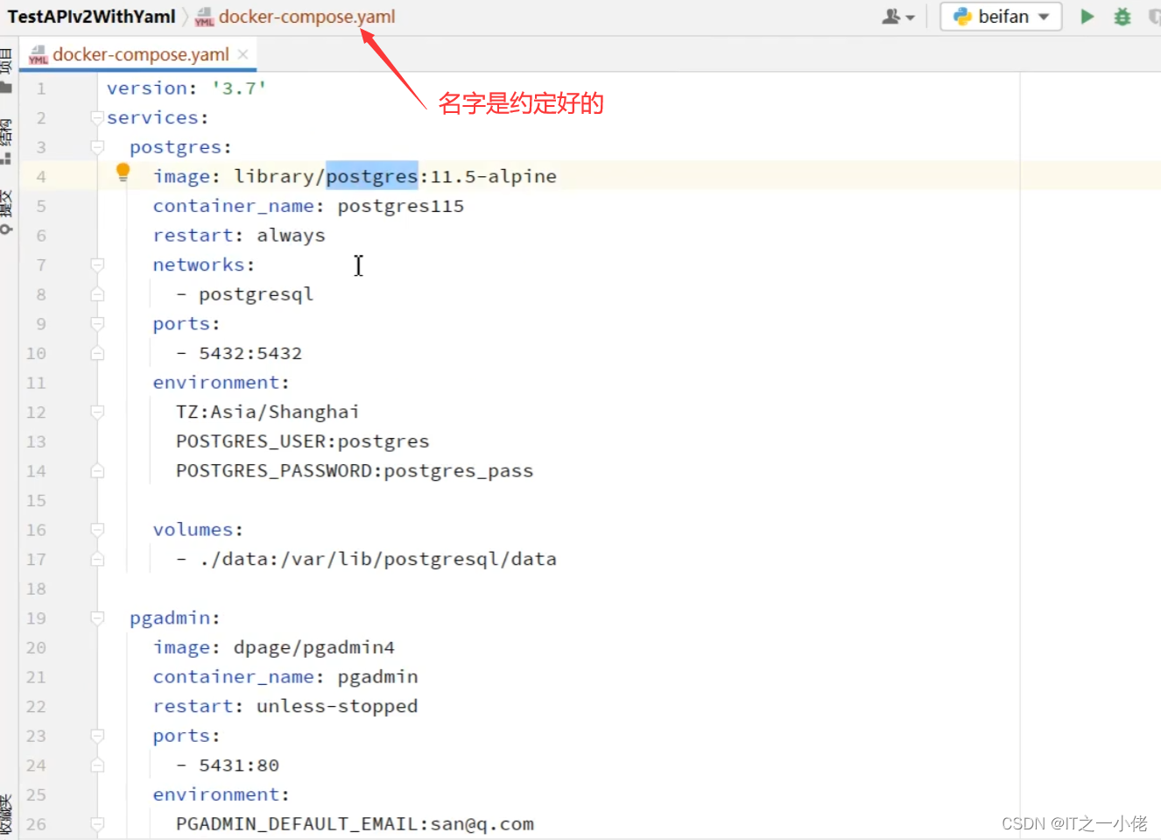Collapse the environment fold marker on line 12

tap(97, 412)
